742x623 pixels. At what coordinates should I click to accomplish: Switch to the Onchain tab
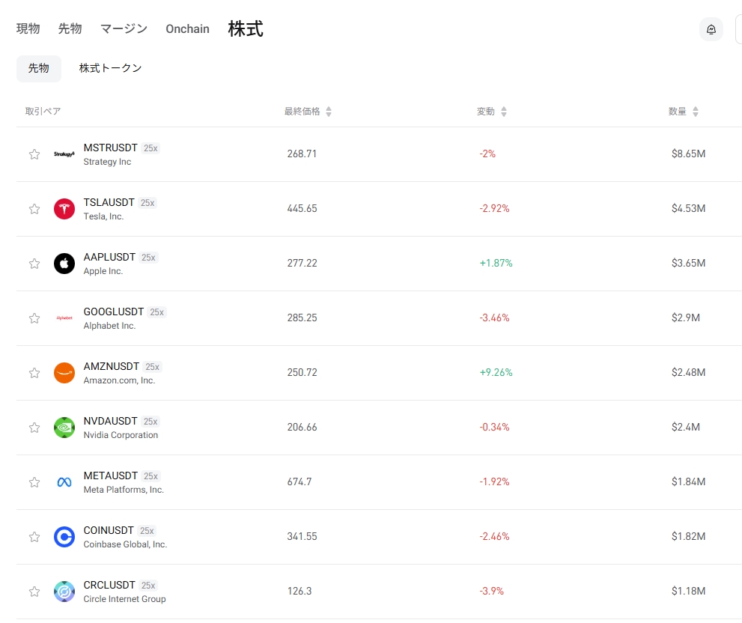(187, 29)
